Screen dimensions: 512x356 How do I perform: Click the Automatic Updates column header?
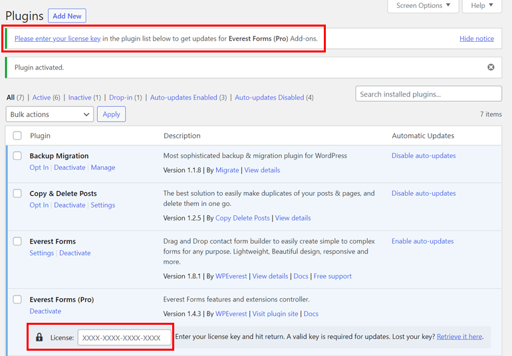point(423,135)
